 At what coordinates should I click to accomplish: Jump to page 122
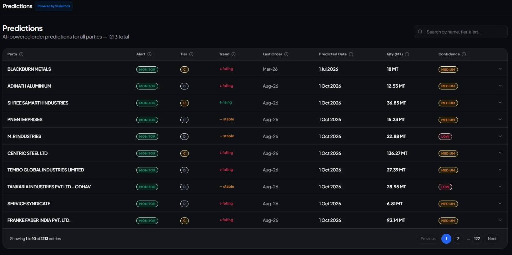click(x=477, y=239)
